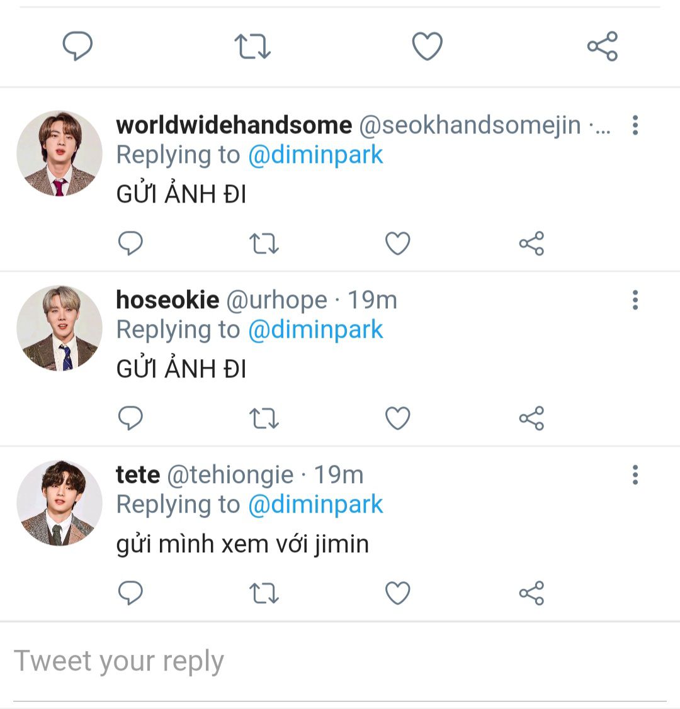Open more options for worldwidehandsome's tweet

click(x=635, y=125)
